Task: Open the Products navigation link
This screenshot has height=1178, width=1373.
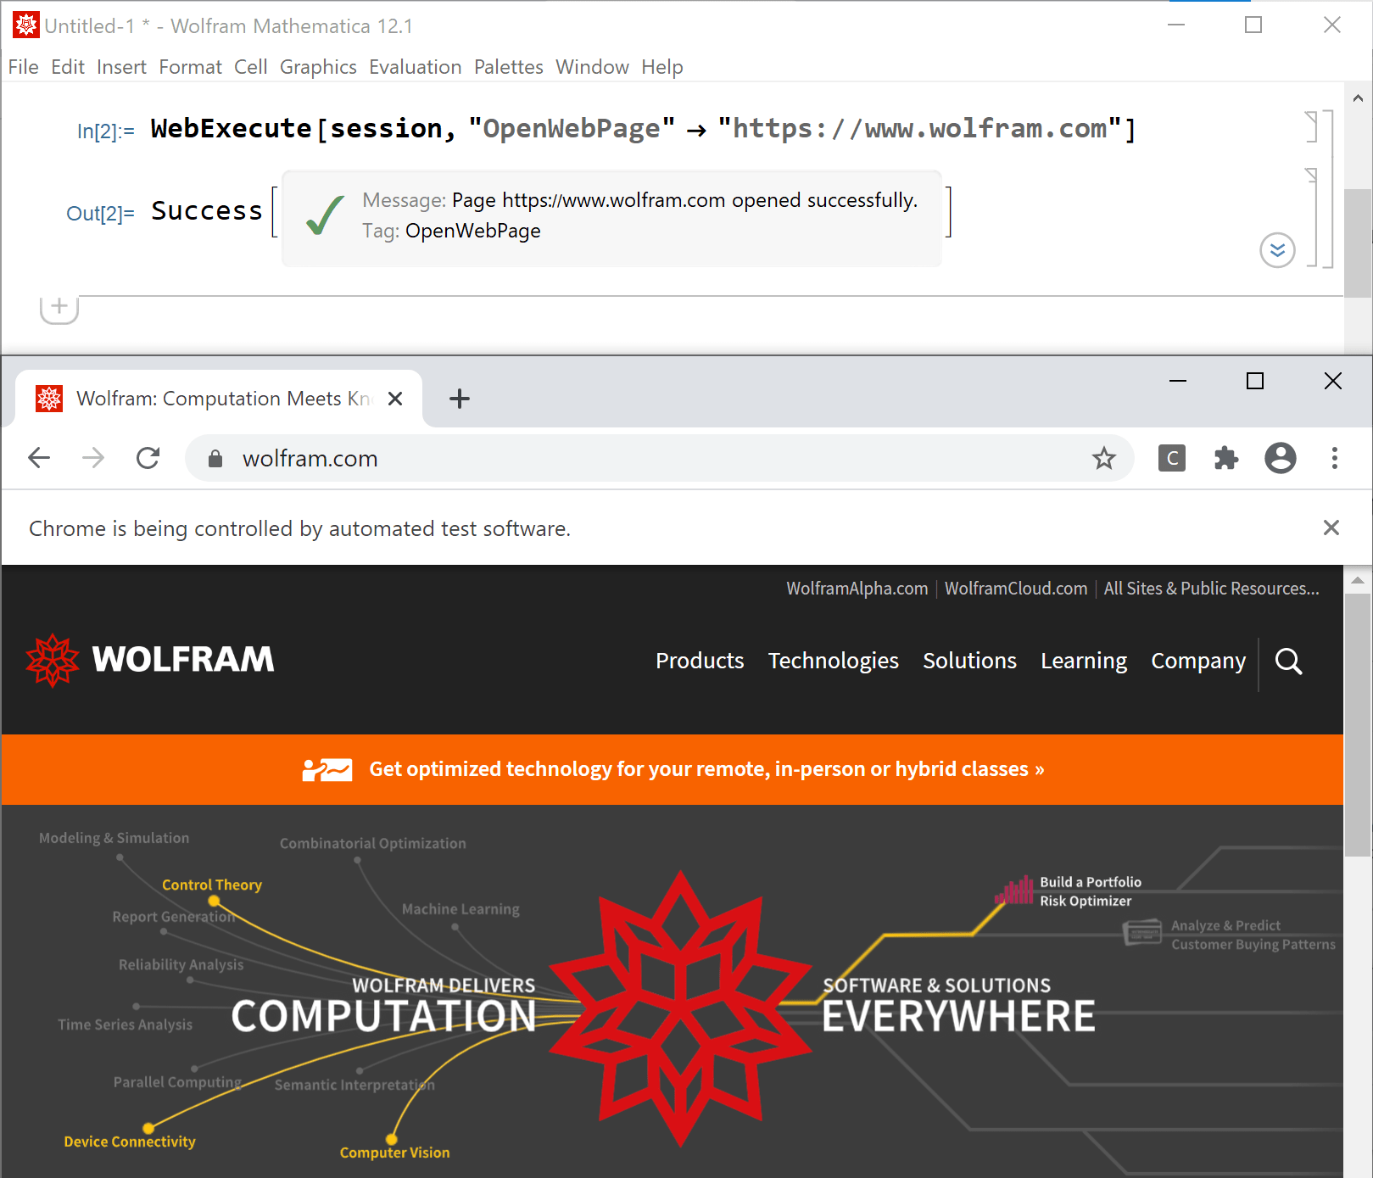Action: point(700,661)
